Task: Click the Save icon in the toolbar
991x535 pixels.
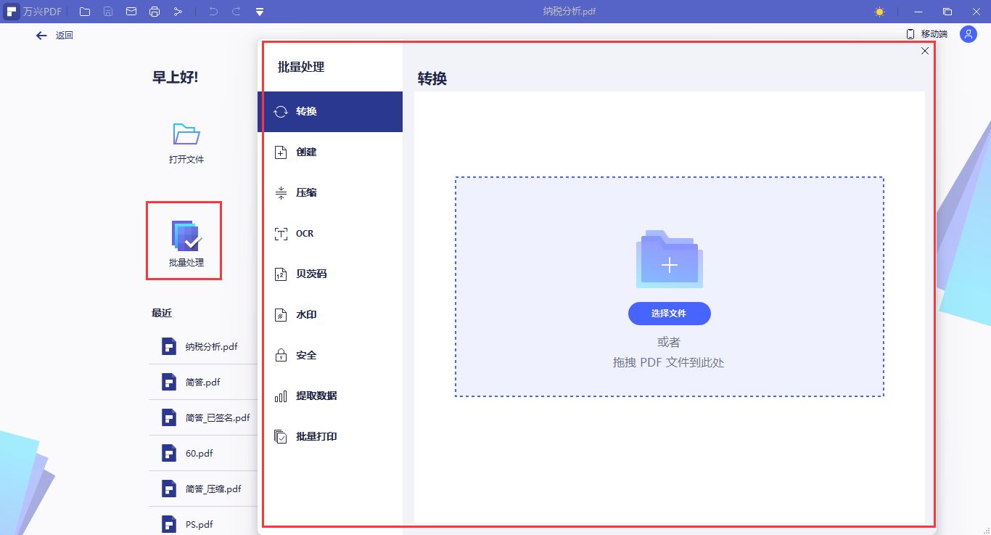Action: click(x=107, y=11)
